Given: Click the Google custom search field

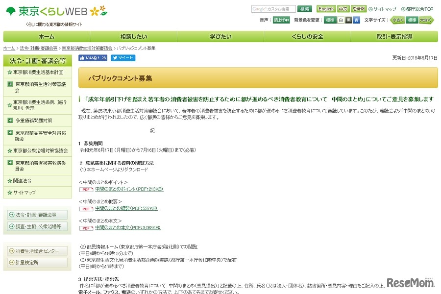Looking at the screenshot, I should click(273, 9).
